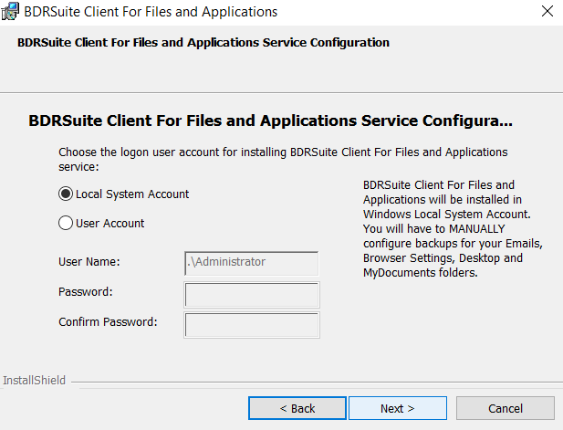Click the 'Local System Account' label text
Screen dimensions: 563x430
132,194
